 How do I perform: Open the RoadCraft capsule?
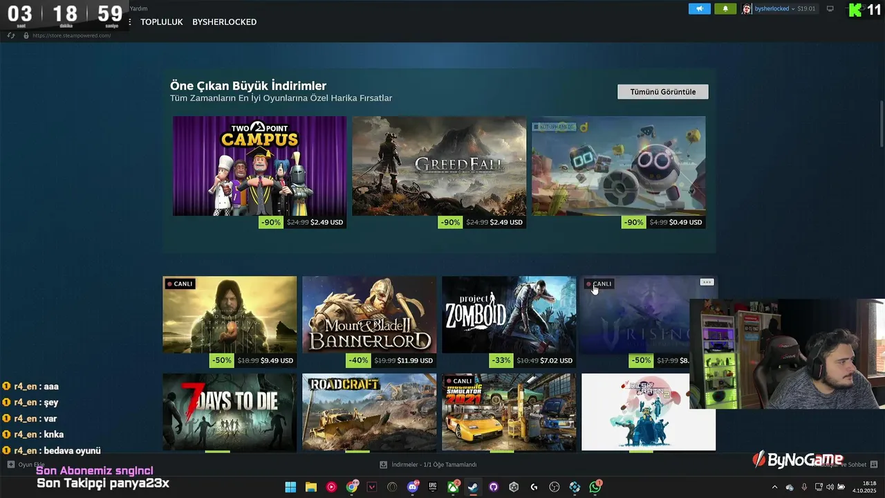click(369, 413)
